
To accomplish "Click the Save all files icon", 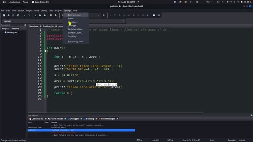I will (x=18, y=15).
